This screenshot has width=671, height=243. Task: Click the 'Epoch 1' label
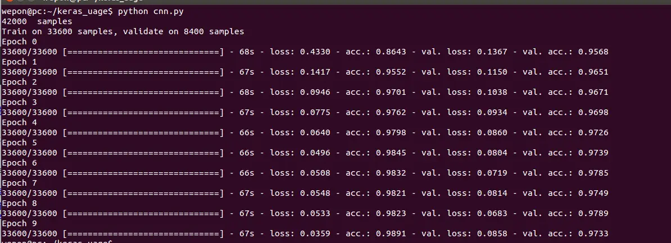(x=19, y=62)
